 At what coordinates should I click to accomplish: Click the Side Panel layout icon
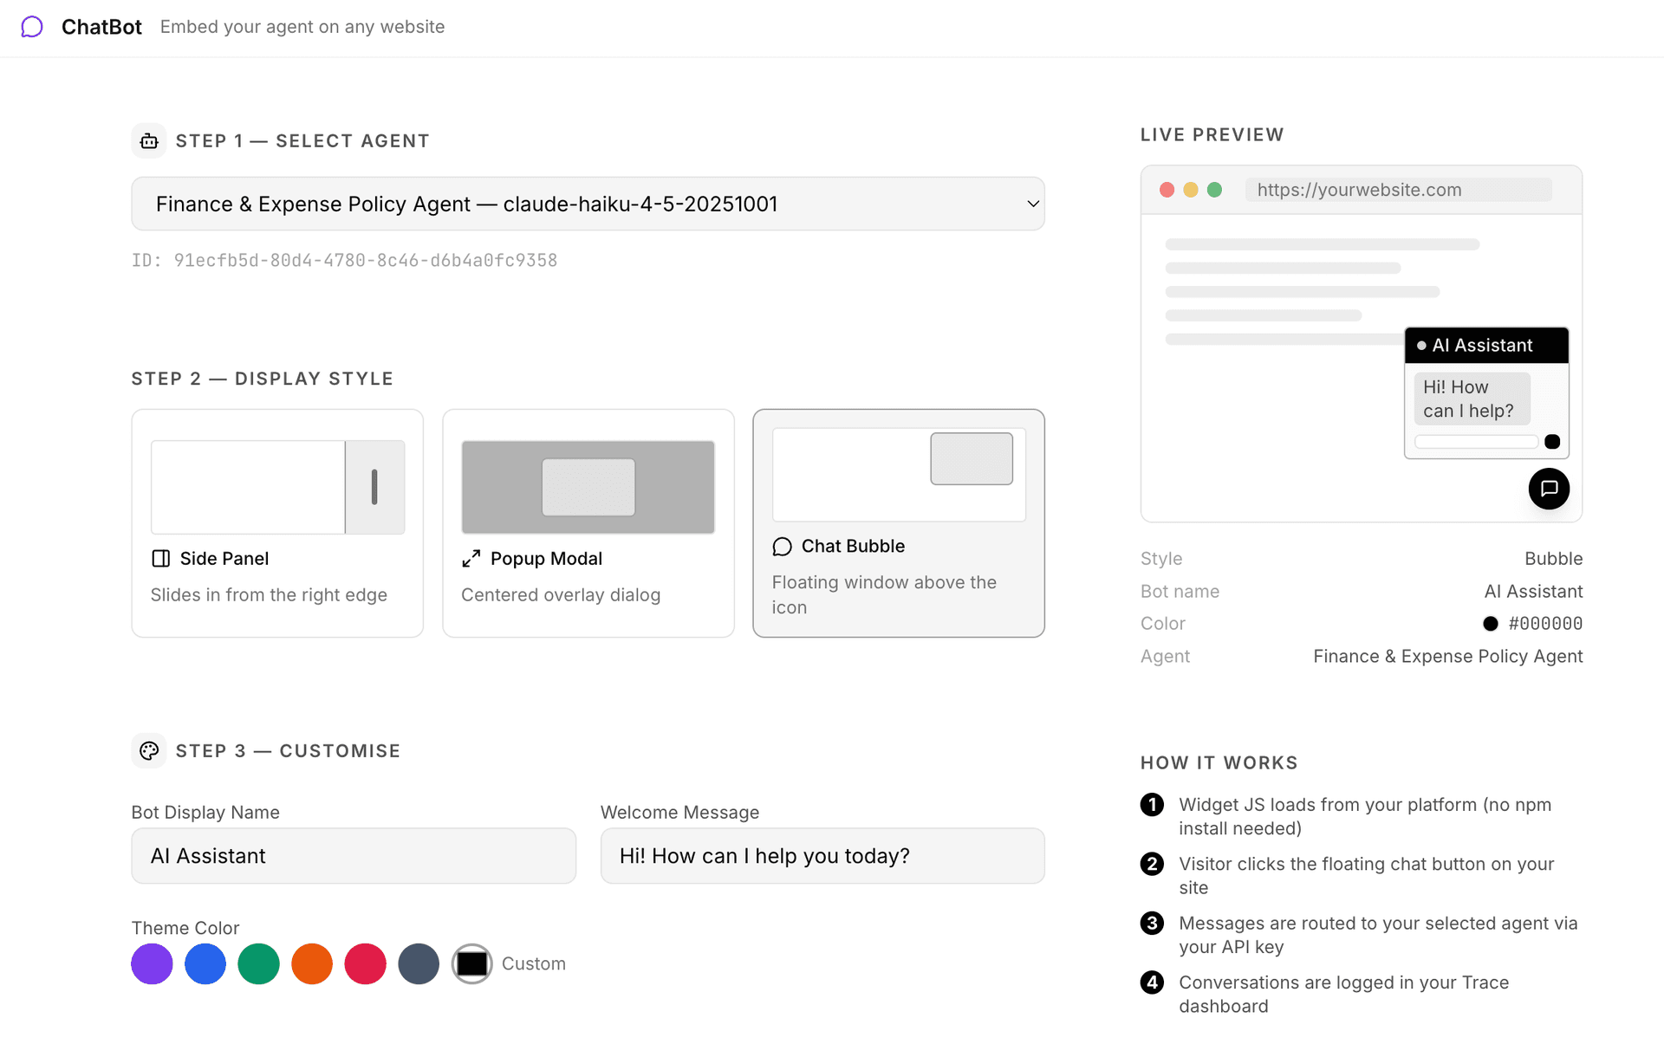click(161, 559)
